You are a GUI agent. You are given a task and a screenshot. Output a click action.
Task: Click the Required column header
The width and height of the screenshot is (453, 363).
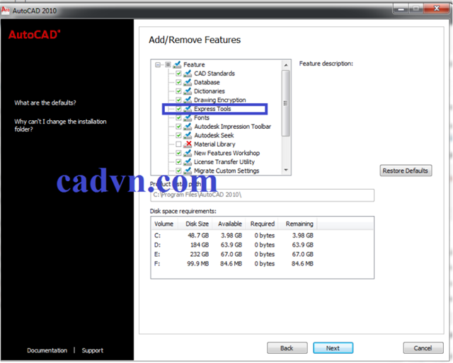262,224
